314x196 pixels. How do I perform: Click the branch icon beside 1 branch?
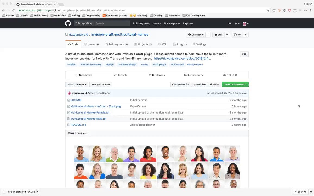tap(114, 75)
